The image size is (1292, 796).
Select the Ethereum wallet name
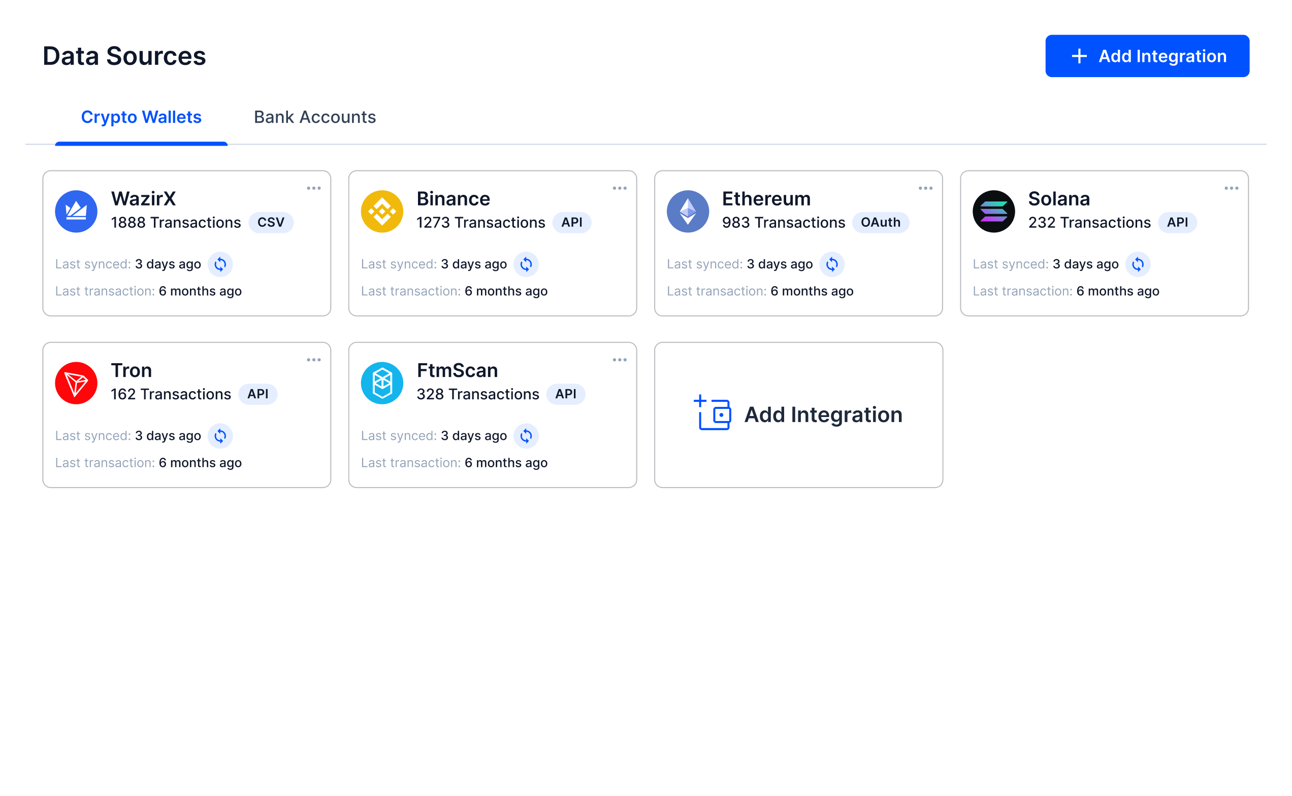[x=766, y=198]
